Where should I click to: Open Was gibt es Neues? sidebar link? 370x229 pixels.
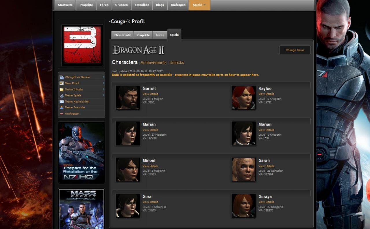(77, 77)
